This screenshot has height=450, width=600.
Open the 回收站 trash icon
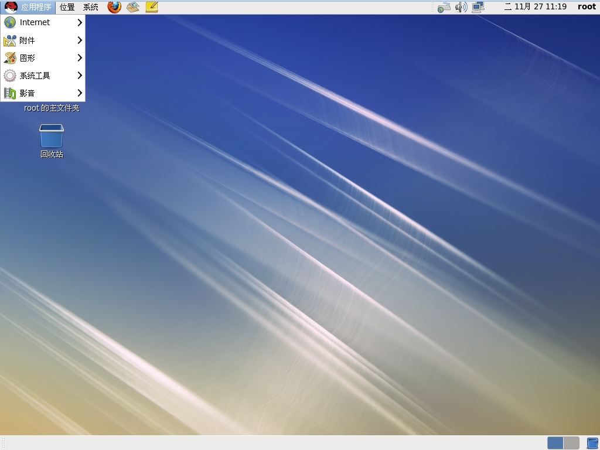pyautogui.click(x=52, y=135)
